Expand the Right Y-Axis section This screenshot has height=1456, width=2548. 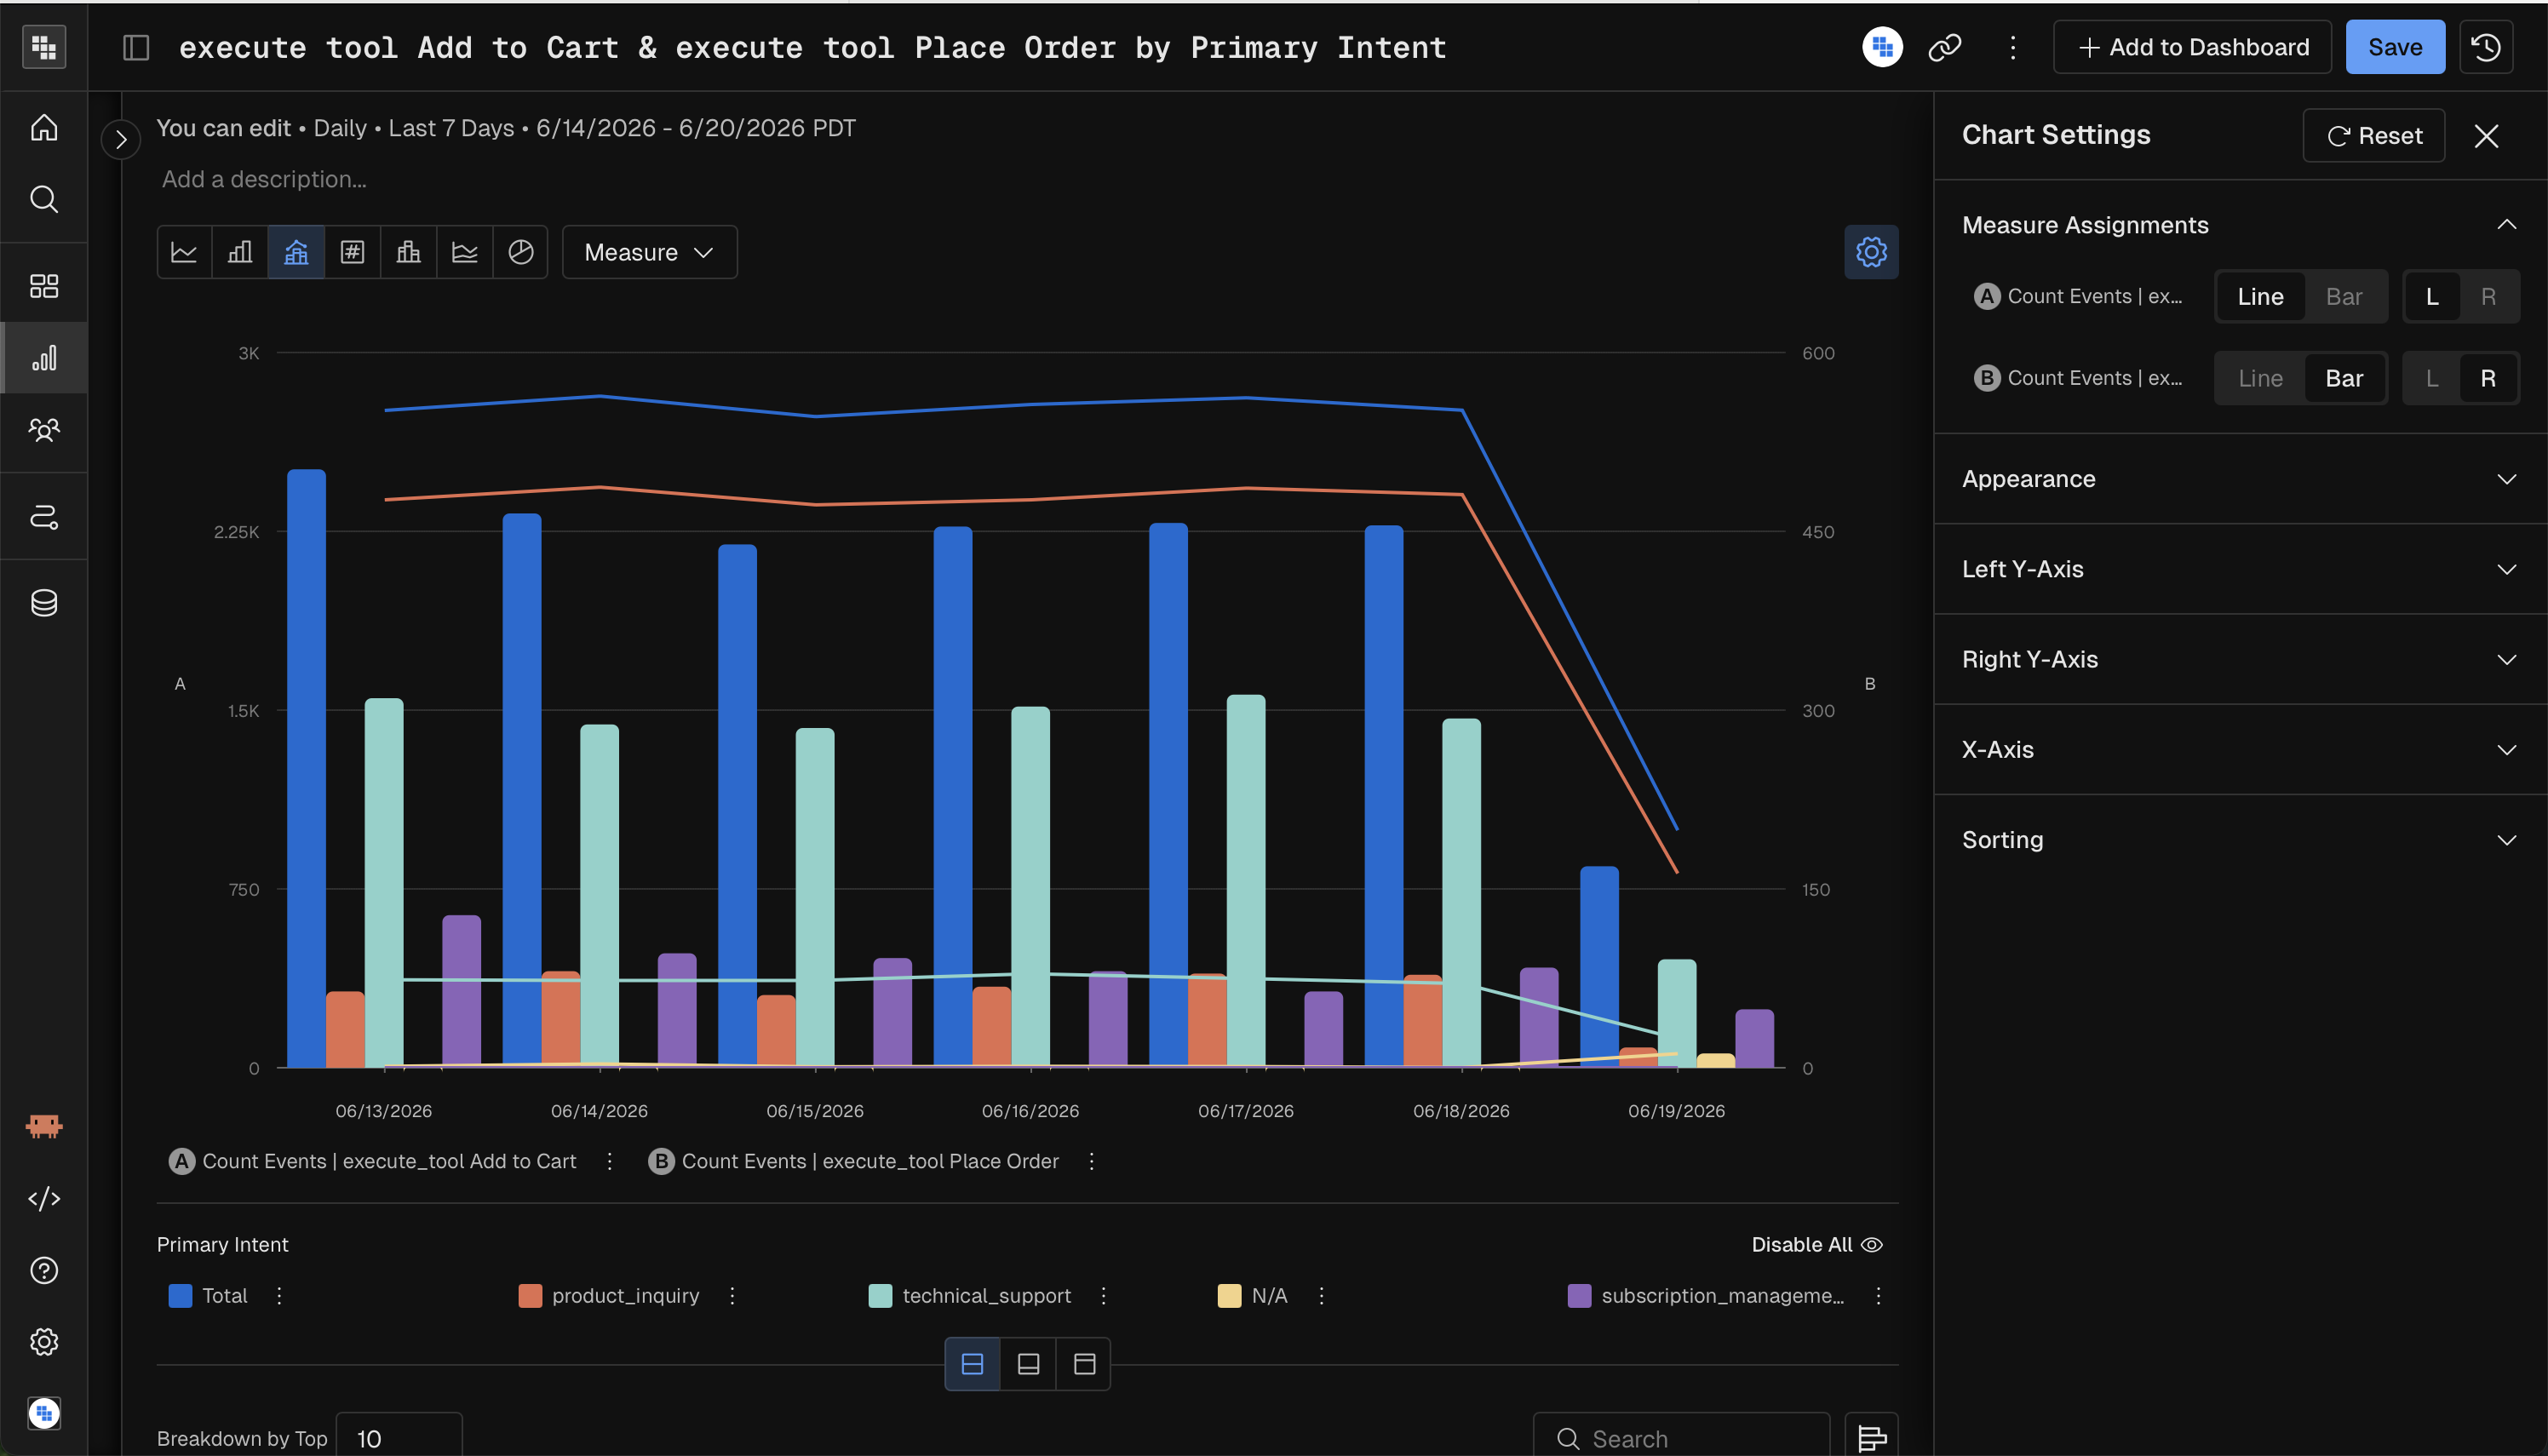(x=2240, y=659)
